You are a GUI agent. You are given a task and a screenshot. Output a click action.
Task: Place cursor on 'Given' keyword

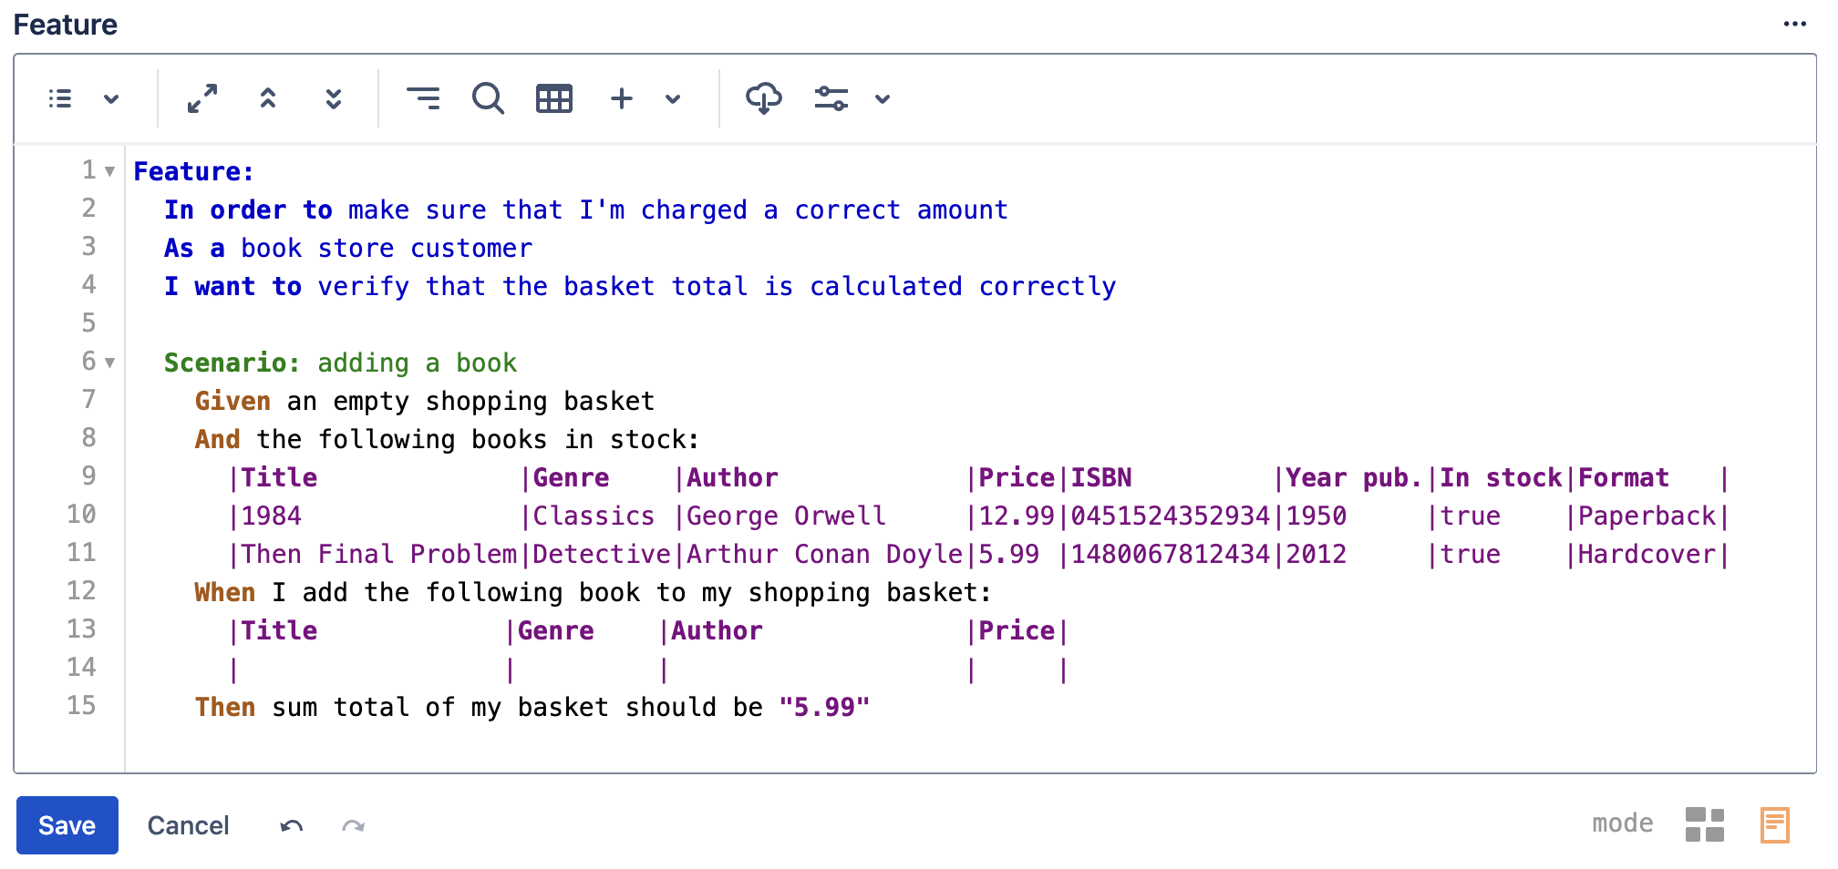coord(232,401)
